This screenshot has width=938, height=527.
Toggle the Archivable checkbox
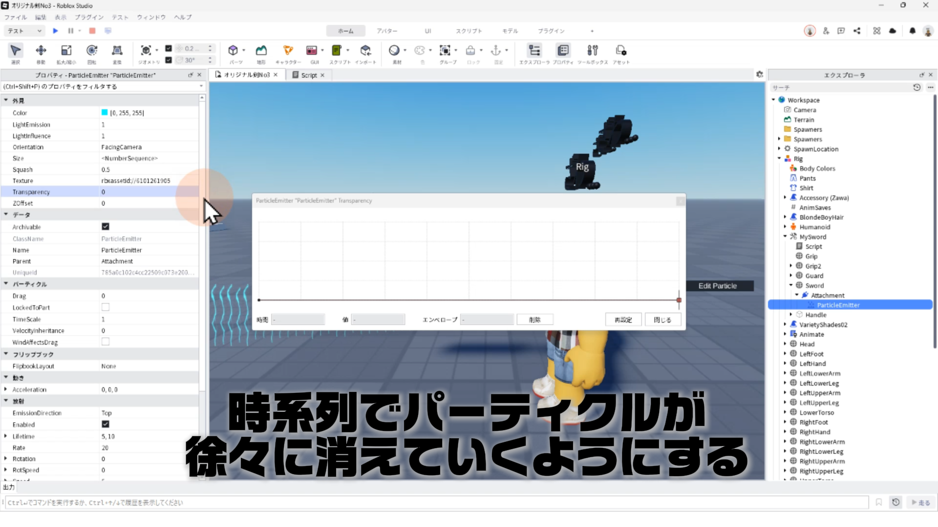pyautogui.click(x=105, y=226)
